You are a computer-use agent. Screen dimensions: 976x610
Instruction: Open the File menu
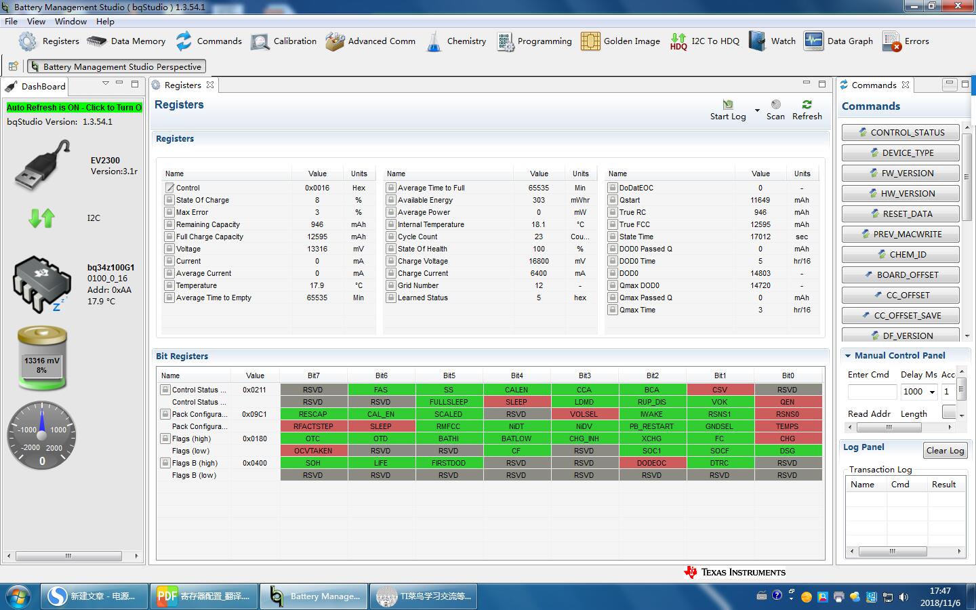pos(12,21)
